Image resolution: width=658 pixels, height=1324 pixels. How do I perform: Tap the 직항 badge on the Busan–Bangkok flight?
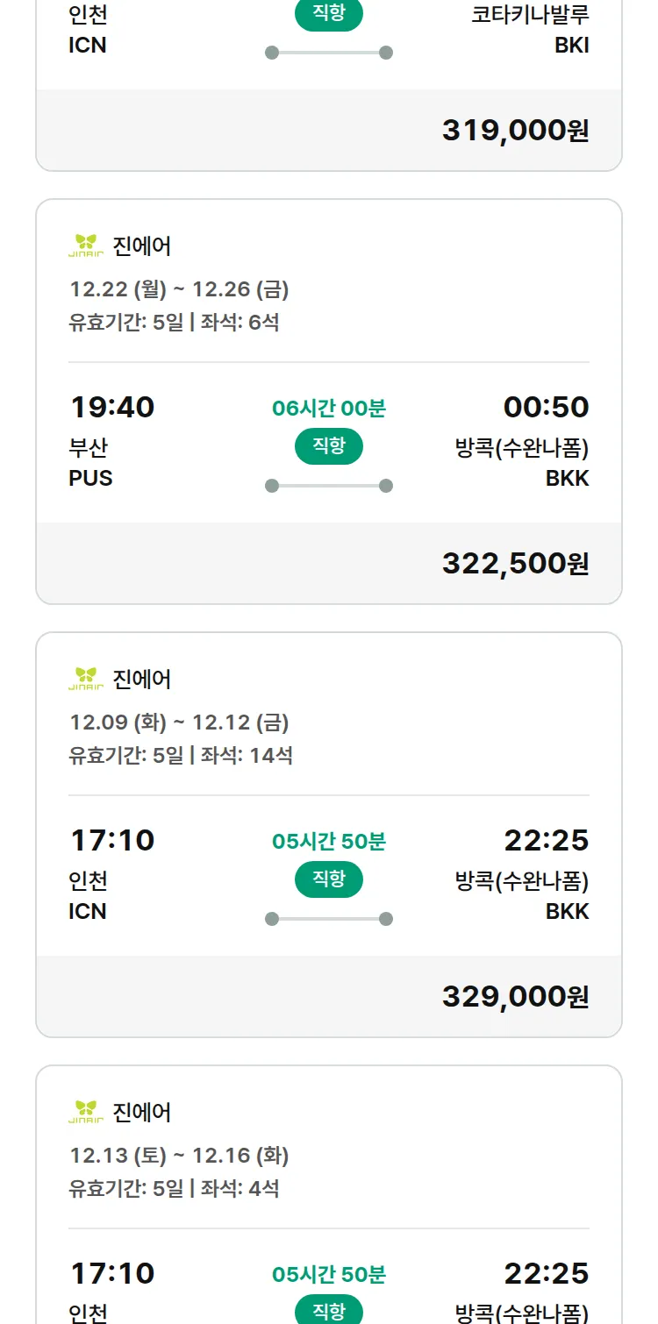pos(329,446)
